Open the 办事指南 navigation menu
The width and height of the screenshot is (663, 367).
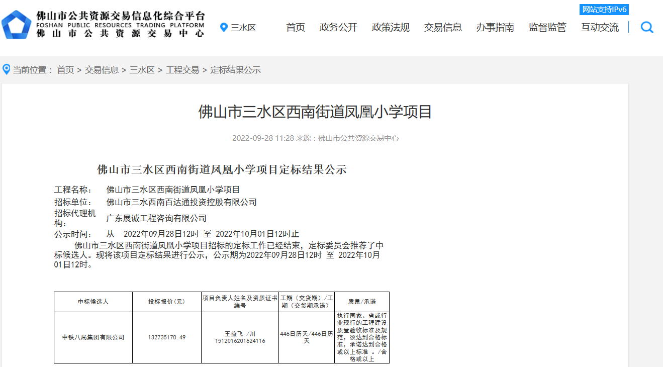(x=495, y=28)
